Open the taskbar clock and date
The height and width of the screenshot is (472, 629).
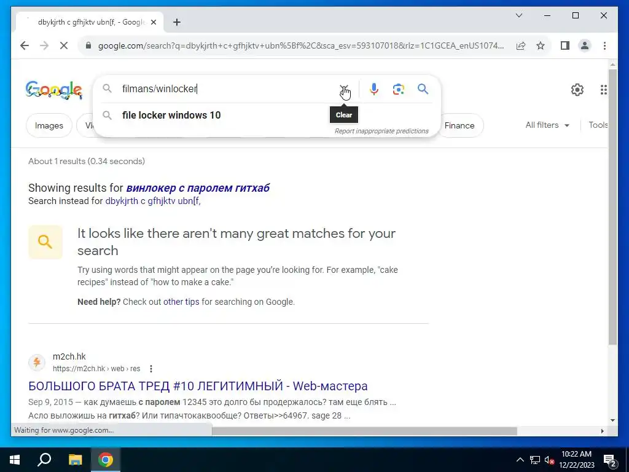pyautogui.click(x=576, y=460)
